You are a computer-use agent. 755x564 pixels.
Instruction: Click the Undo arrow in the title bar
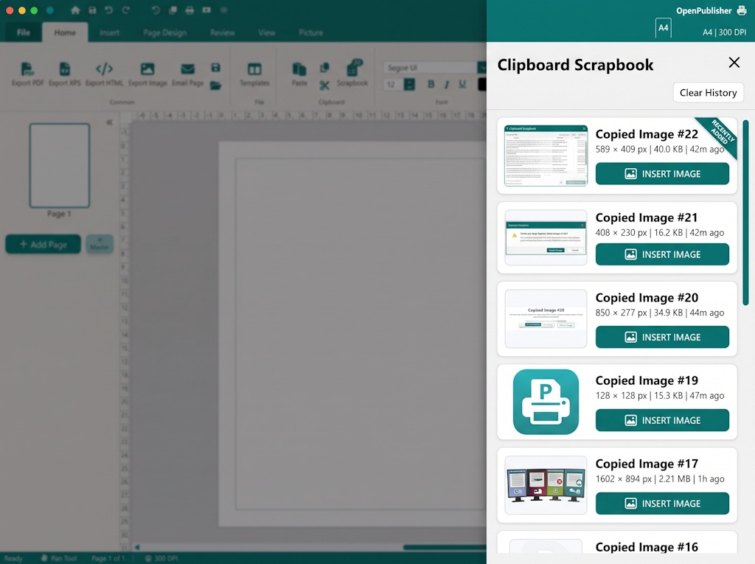click(109, 10)
